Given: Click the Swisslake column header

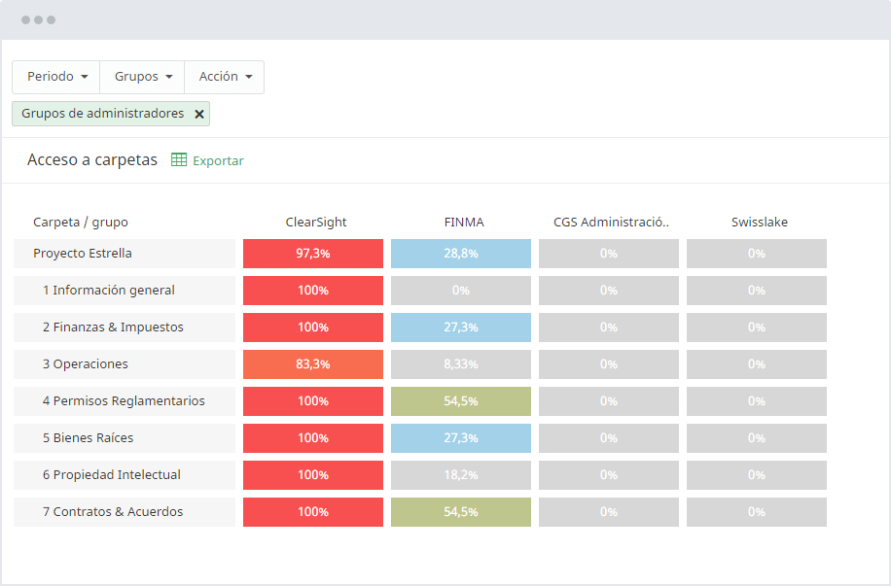Looking at the screenshot, I should [759, 222].
